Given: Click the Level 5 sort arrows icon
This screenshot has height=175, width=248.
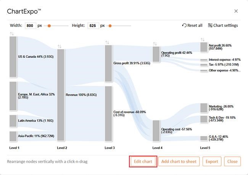Looking at the screenshot, I should tap(203, 39).
